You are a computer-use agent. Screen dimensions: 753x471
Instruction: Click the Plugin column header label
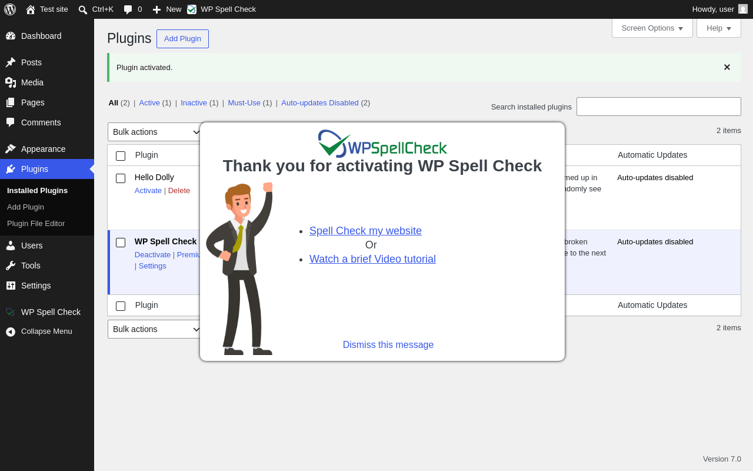146,155
